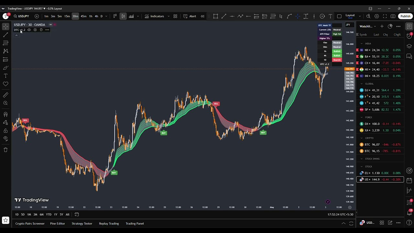Set date range to 1D
Image resolution: width=414 pixels, height=233 pixels.
17,214
